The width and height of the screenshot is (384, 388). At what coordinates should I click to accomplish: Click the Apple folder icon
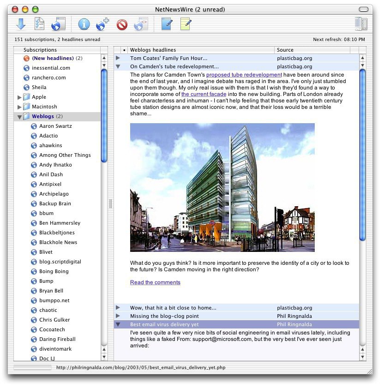(x=26, y=97)
